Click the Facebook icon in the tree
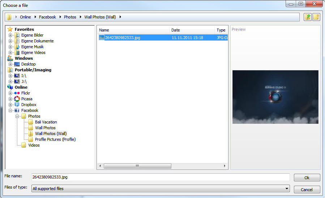This screenshot has height=198, width=325. (17, 110)
